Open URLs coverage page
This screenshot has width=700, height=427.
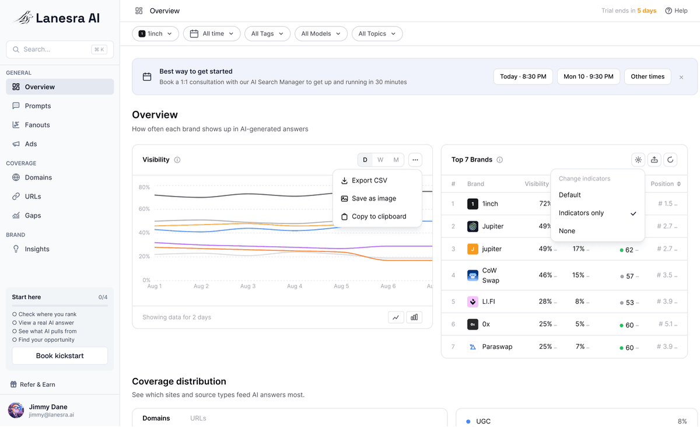pos(60,197)
